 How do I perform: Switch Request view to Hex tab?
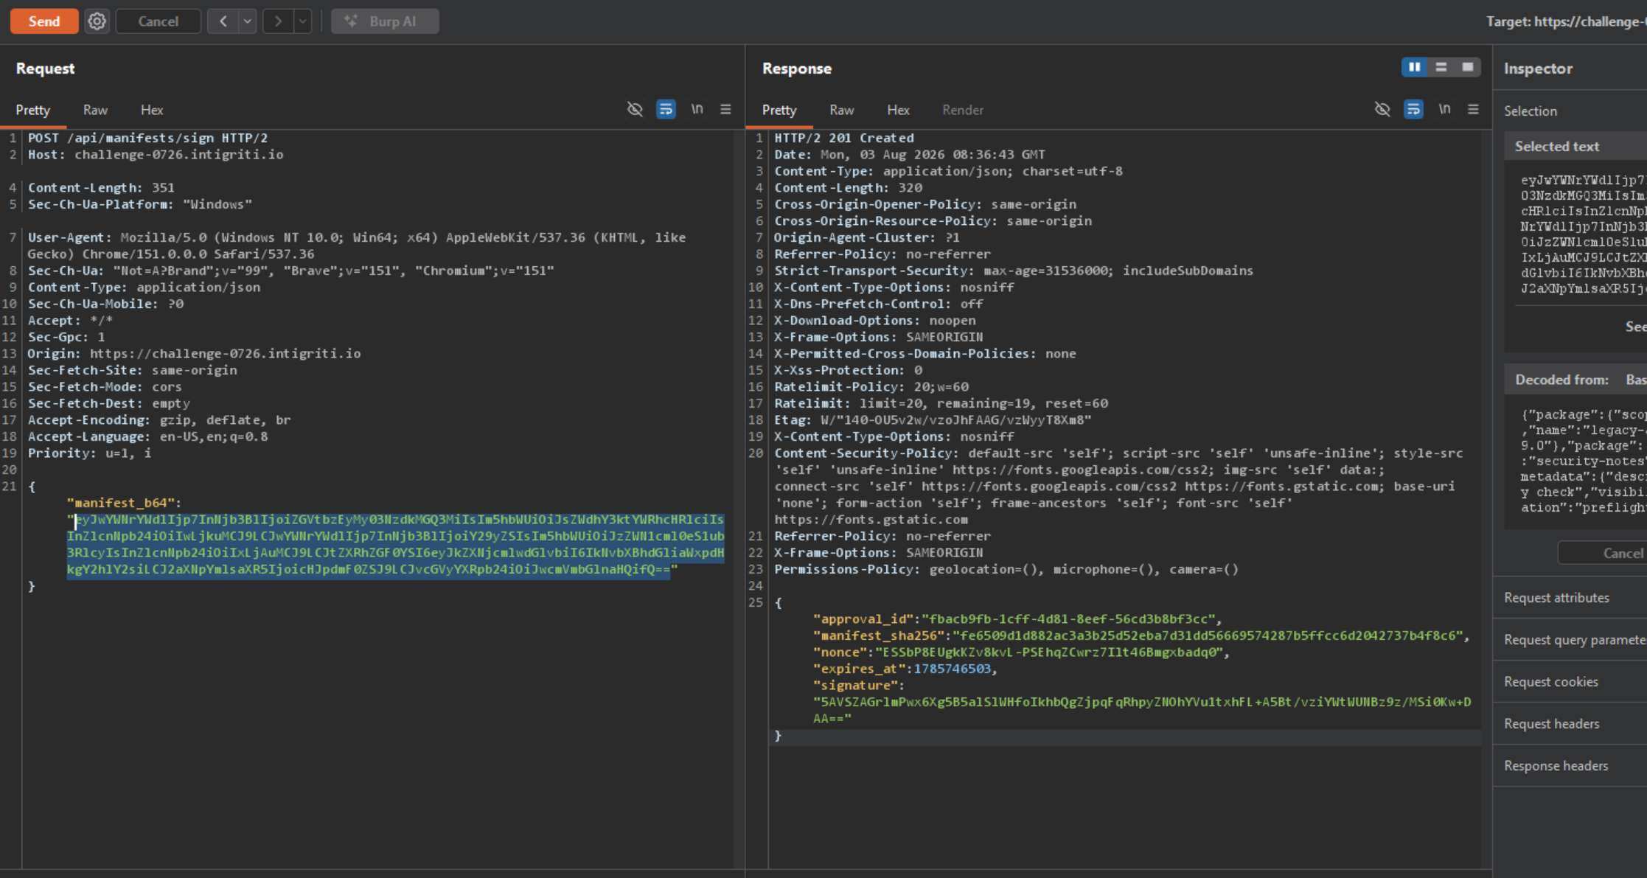pos(152,110)
